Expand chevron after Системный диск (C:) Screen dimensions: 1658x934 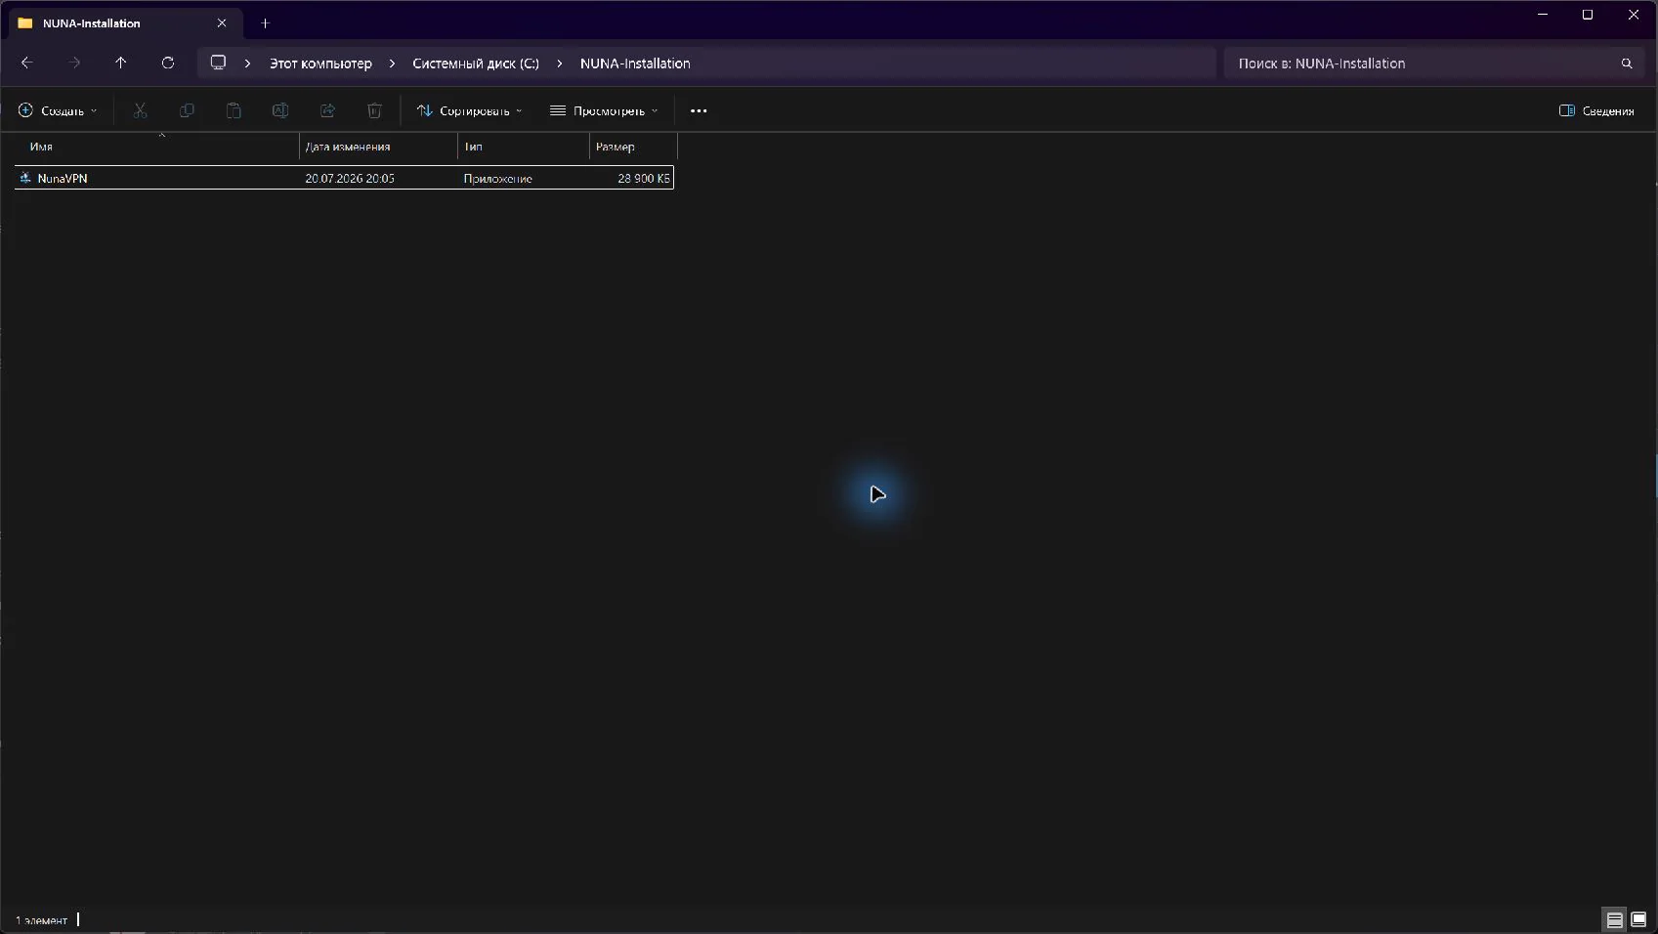560,64
